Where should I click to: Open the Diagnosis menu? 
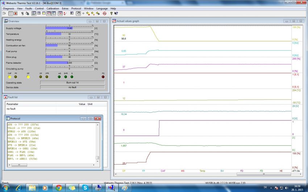point(9,8)
